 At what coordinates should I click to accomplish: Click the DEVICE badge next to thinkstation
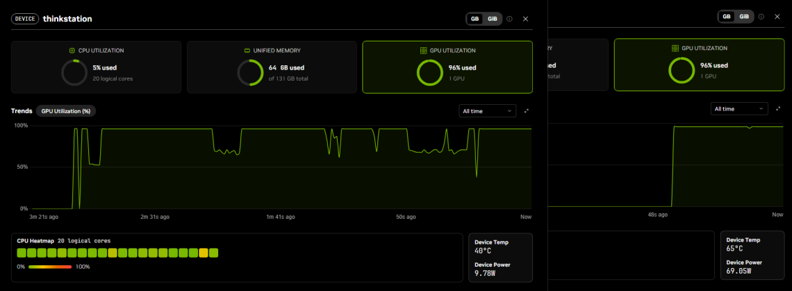click(x=25, y=19)
